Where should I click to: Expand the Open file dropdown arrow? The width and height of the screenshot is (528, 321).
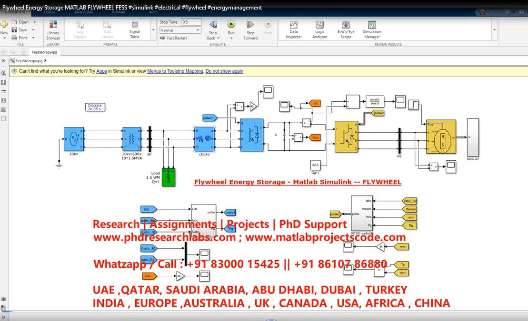click(x=34, y=22)
